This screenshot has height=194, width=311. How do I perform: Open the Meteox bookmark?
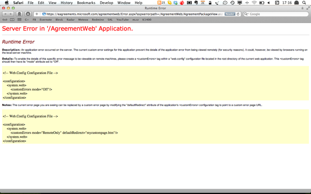tap(83, 20)
